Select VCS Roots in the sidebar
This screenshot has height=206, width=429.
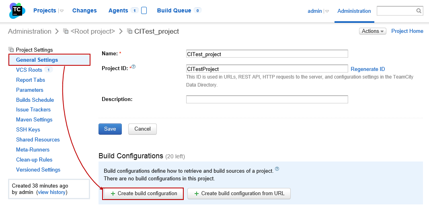point(29,70)
